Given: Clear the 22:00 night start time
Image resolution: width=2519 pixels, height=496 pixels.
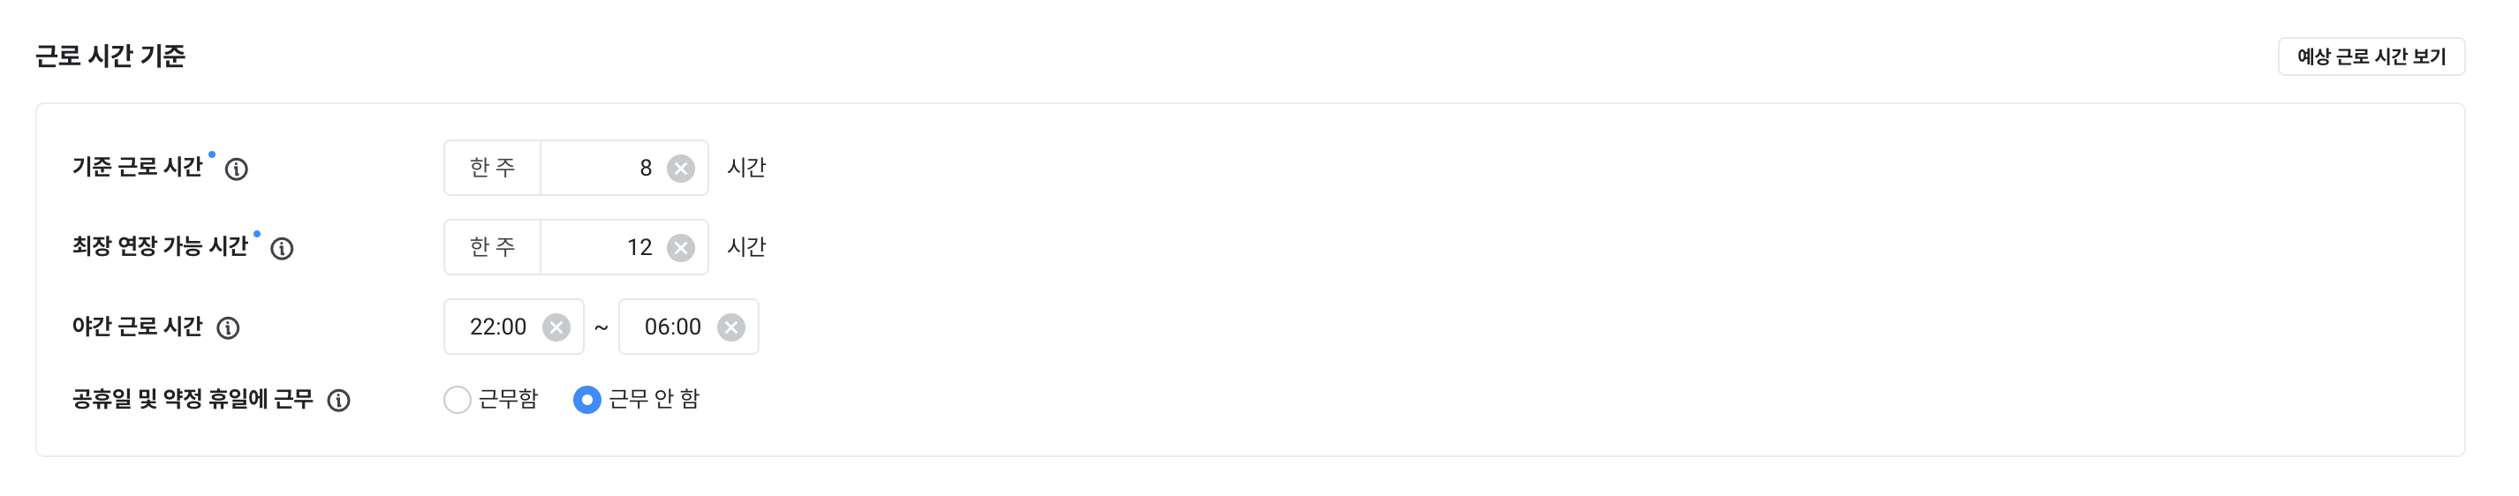Looking at the screenshot, I should (x=556, y=327).
